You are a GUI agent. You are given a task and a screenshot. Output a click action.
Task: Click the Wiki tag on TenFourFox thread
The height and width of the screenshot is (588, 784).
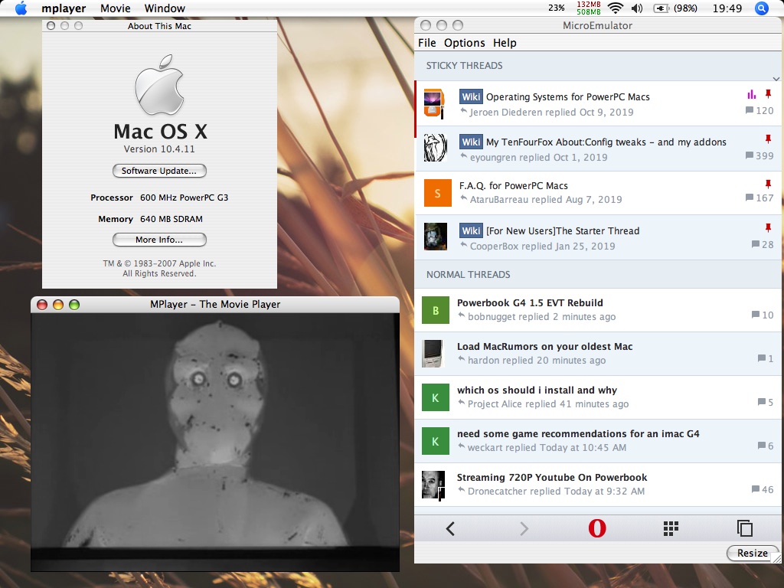471,142
